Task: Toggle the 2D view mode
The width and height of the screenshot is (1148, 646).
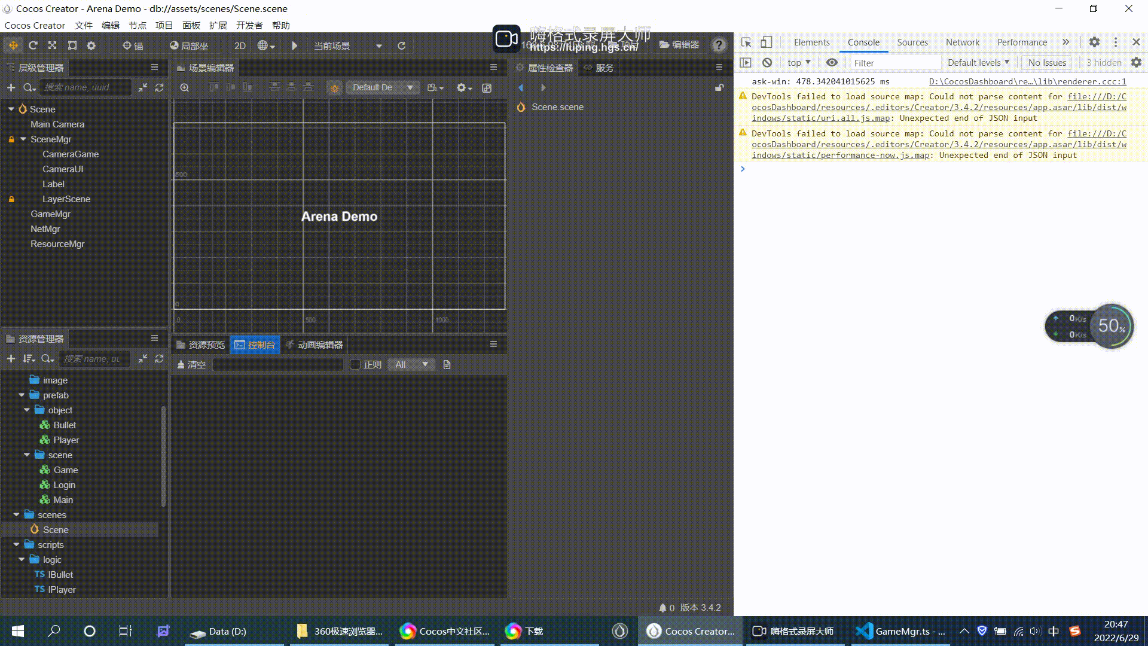Action: (x=240, y=45)
